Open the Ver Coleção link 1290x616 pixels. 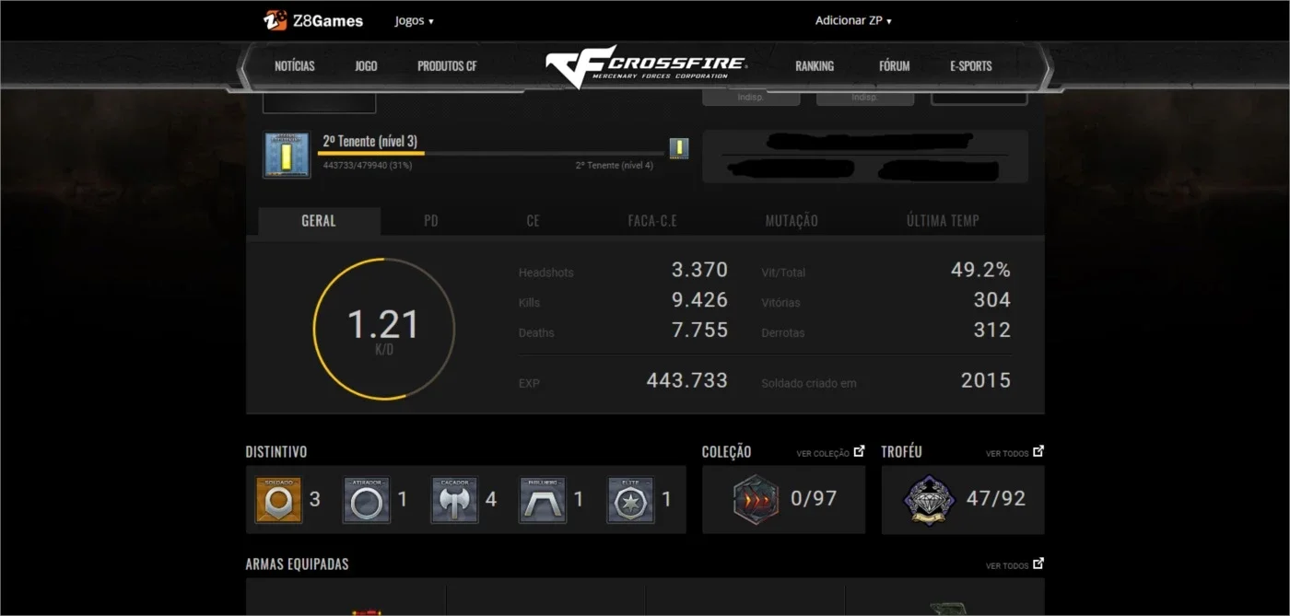pos(830,452)
